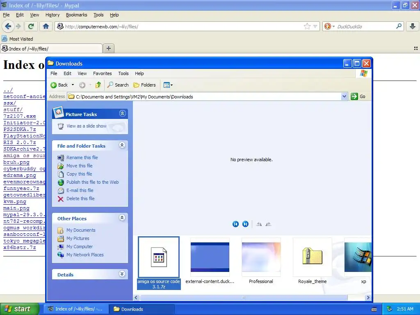Rotate counterclockwise icon in filmstrip
Viewport: 420px width, 315px height.
coord(268,224)
